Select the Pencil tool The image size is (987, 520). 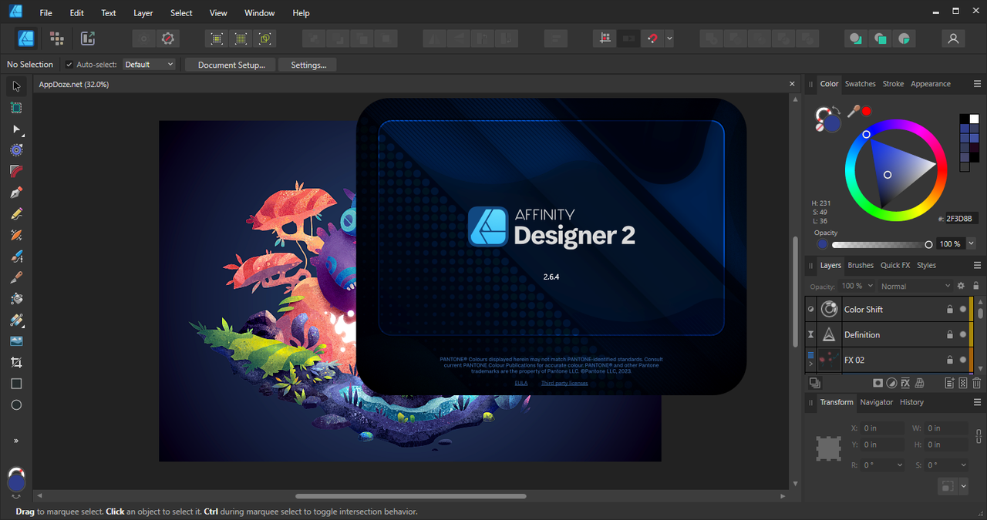pyautogui.click(x=16, y=213)
